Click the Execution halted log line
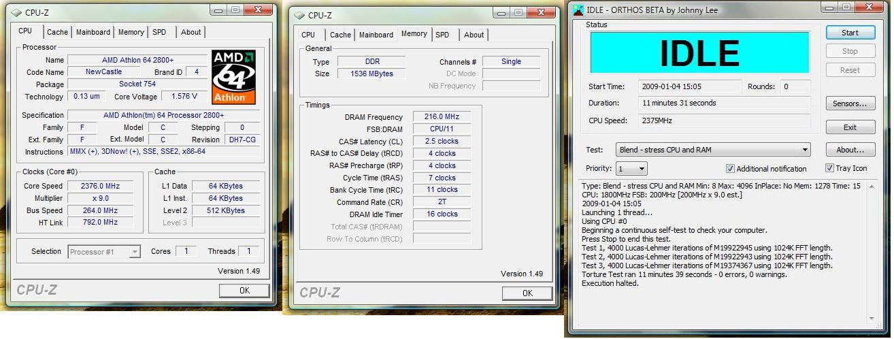The image size is (894, 339). (x=610, y=283)
